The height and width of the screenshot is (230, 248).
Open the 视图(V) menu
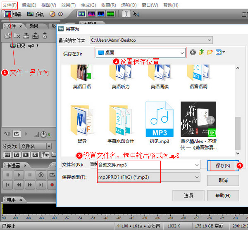click(48, 5)
